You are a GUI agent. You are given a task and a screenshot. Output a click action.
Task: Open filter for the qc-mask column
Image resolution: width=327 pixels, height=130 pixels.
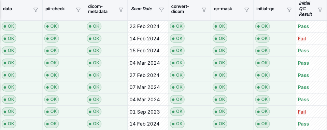tap(246, 10)
